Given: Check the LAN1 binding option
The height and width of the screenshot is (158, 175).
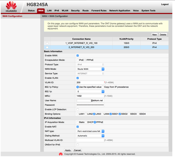Looking at the screenshot, I should point(78,114).
